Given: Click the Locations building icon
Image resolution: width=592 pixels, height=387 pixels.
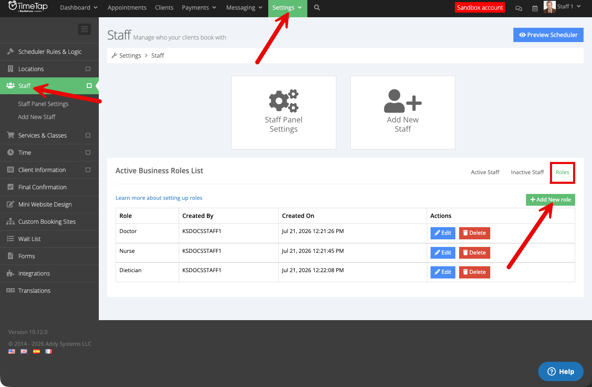Looking at the screenshot, I should tap(11, 69).
